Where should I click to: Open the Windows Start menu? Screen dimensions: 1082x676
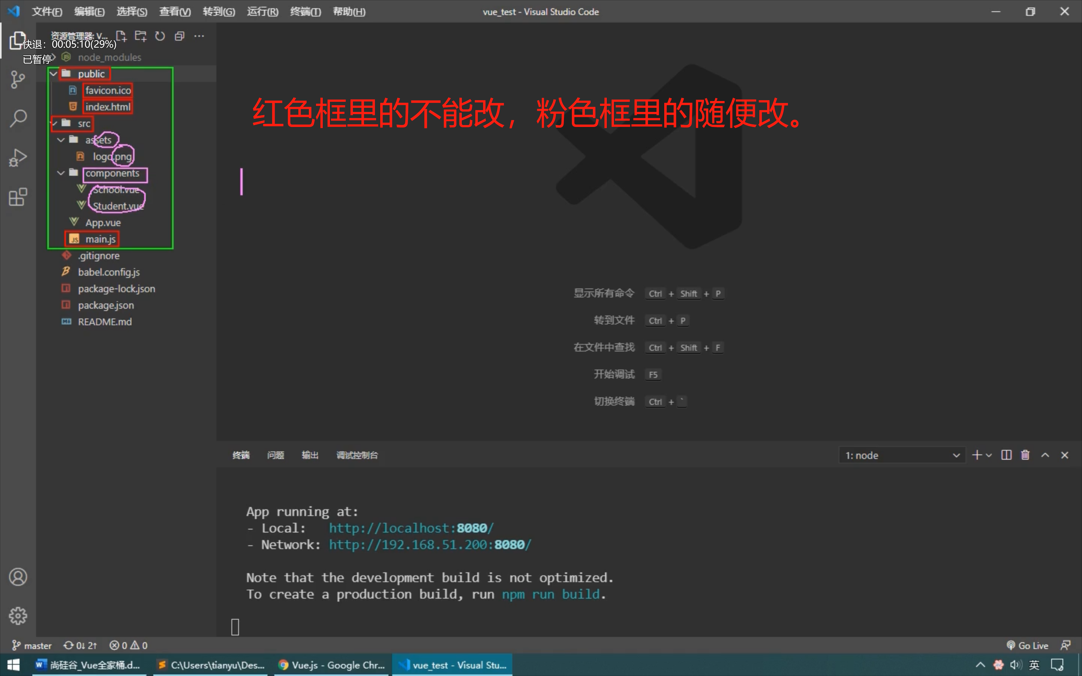pos(14,665)
